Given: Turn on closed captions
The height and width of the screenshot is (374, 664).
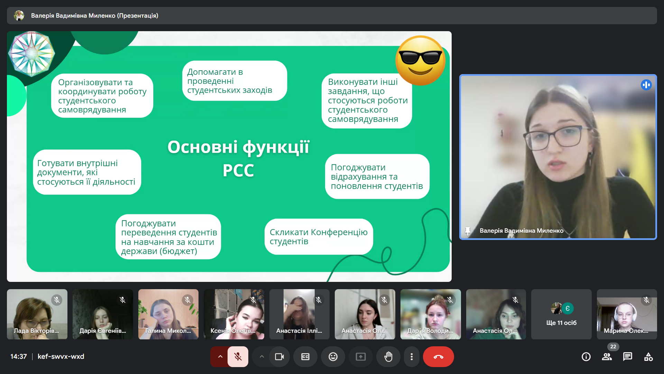Looking at the screenshot, I should coord(305,357).
